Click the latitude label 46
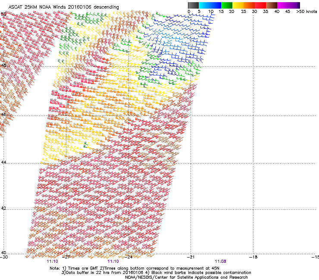Screen dimensions: 319x280 point(3,115)
